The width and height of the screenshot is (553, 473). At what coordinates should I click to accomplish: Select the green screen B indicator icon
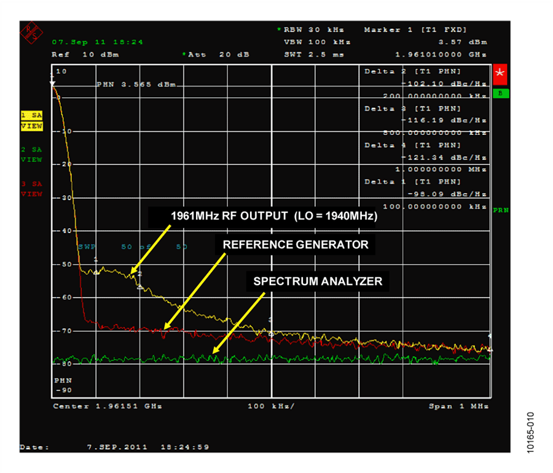[500, 93]
